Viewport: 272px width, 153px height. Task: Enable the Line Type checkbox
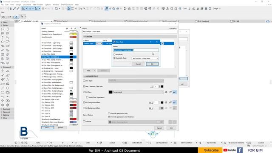click(x=84, y=81)
